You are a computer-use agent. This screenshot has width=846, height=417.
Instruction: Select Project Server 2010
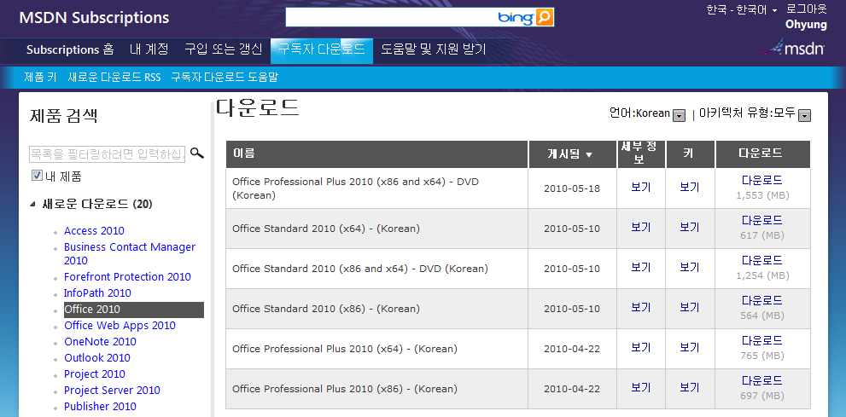[x=112, y=390]
